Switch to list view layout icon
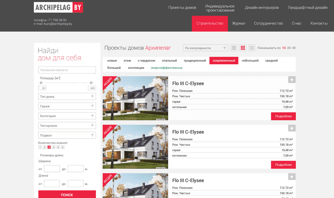Image resolution: width=334 pixels, height=198 pixels. pyautogui.click(x=234, y=48)
